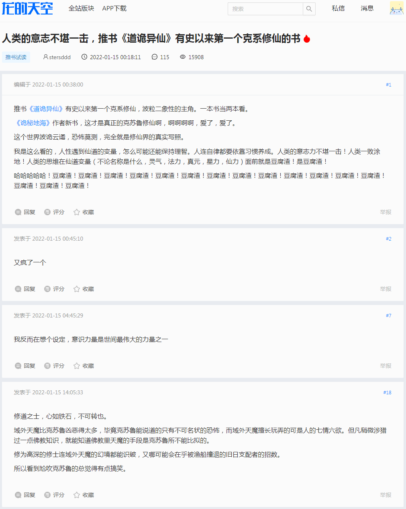Report post #1 via 举报
The height and width of the screenshot is (509, 406).
pyautogui.click(x=386, y=212)
